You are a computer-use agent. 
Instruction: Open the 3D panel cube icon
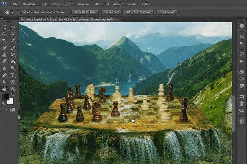click(242, 121)
